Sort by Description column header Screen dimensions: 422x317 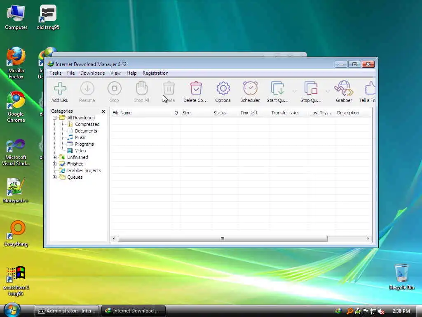pyautogui.click(x=353, y=113)
